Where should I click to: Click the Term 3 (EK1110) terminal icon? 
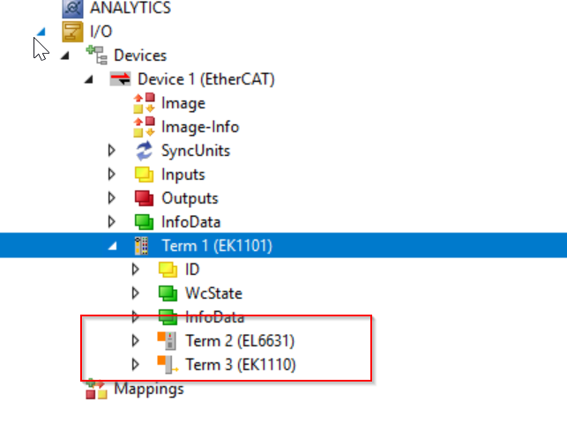point(168,365)
